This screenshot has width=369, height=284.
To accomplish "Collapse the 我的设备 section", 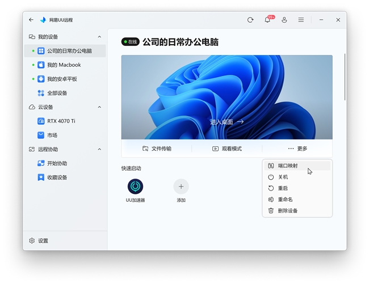I will coord(99,37).
